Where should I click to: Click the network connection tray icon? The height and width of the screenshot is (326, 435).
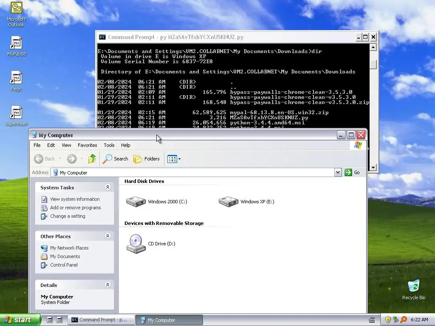[395, 320]
